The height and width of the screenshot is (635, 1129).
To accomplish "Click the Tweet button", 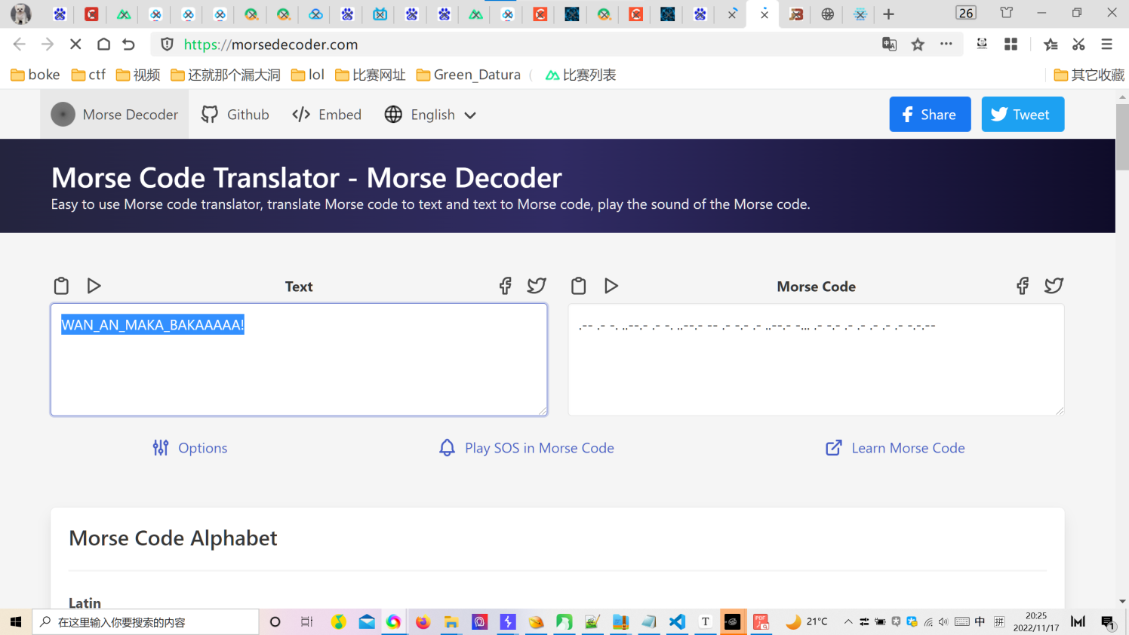I will coord(1022,115).
